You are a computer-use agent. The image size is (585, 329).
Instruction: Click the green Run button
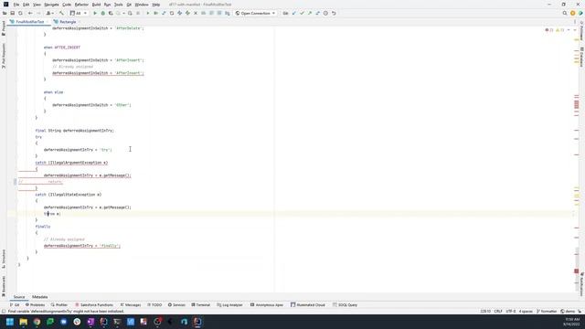point(95,13)
